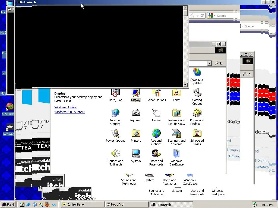Open Internet Options icon
Image resolution: width=278 pixels, height=208 pixels.
point(115,117)
